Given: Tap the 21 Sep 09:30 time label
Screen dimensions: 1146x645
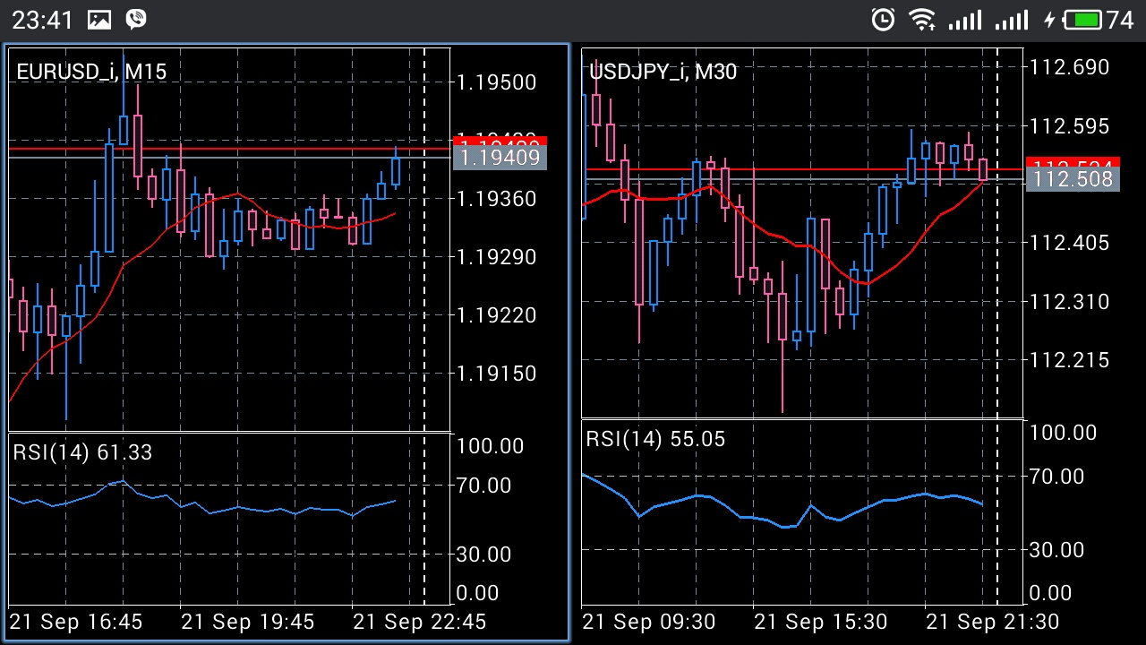Looking at the screenshot, I should coord(649,622).
